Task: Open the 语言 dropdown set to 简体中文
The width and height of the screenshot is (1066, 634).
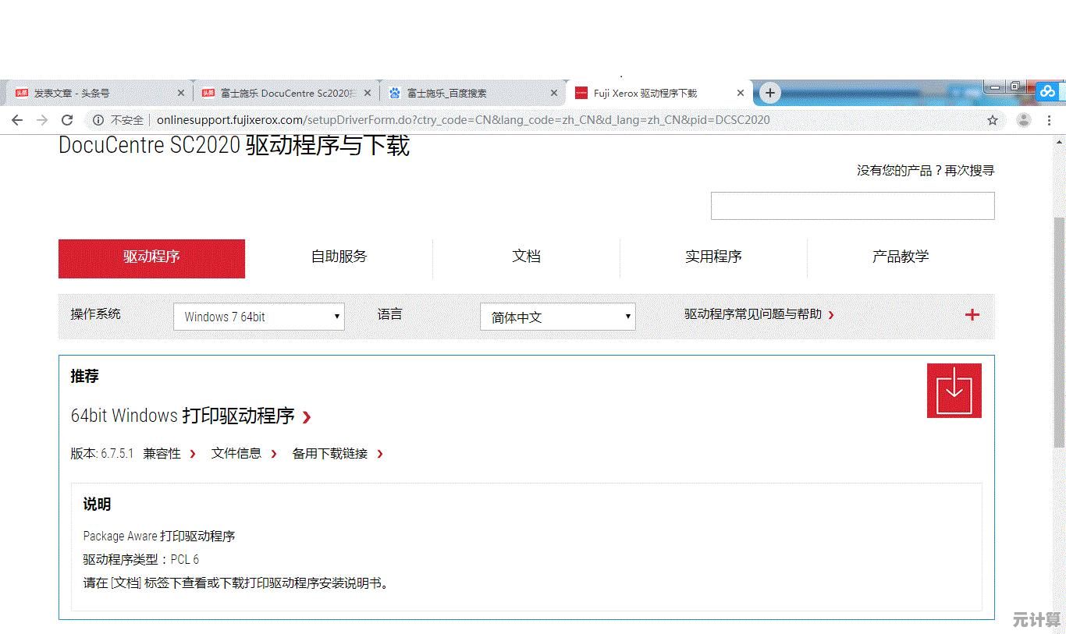Action: coord(557,316)
